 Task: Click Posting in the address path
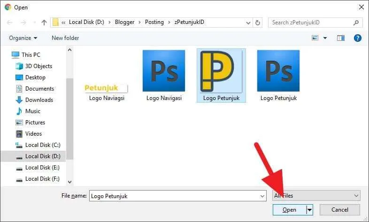coord(154,23)
